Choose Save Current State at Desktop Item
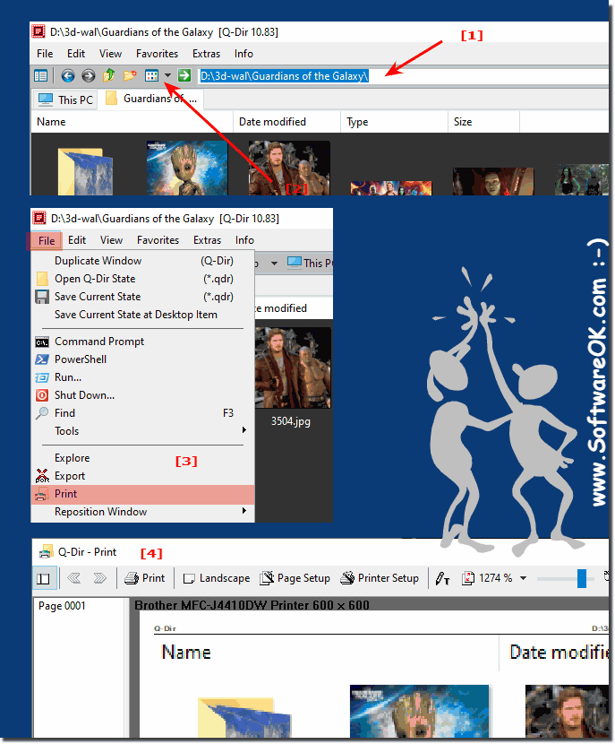615x744 pixels. pos(142,315)
